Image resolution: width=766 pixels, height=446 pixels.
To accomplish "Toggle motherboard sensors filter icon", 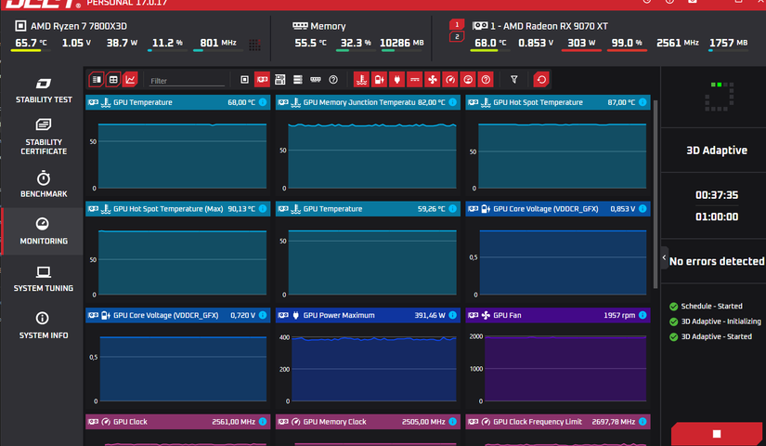I will pos(279,80).
